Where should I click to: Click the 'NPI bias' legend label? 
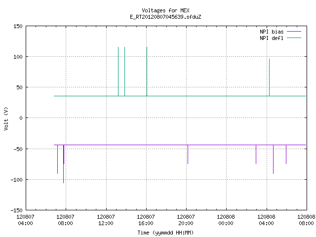click(x=272, y=32)
